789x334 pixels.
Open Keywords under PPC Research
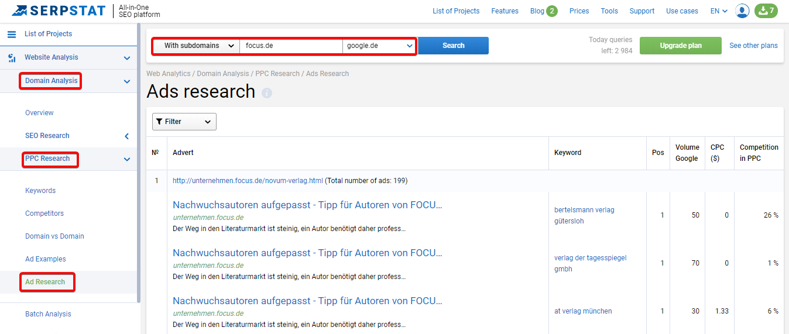coord(40,191)
